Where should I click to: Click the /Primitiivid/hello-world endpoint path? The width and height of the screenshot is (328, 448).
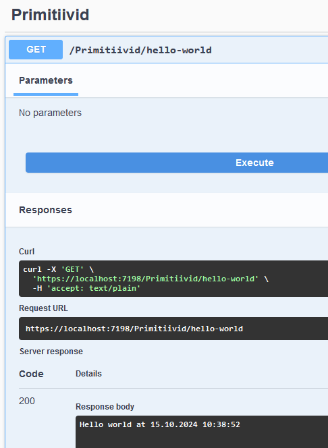[140, 51]
